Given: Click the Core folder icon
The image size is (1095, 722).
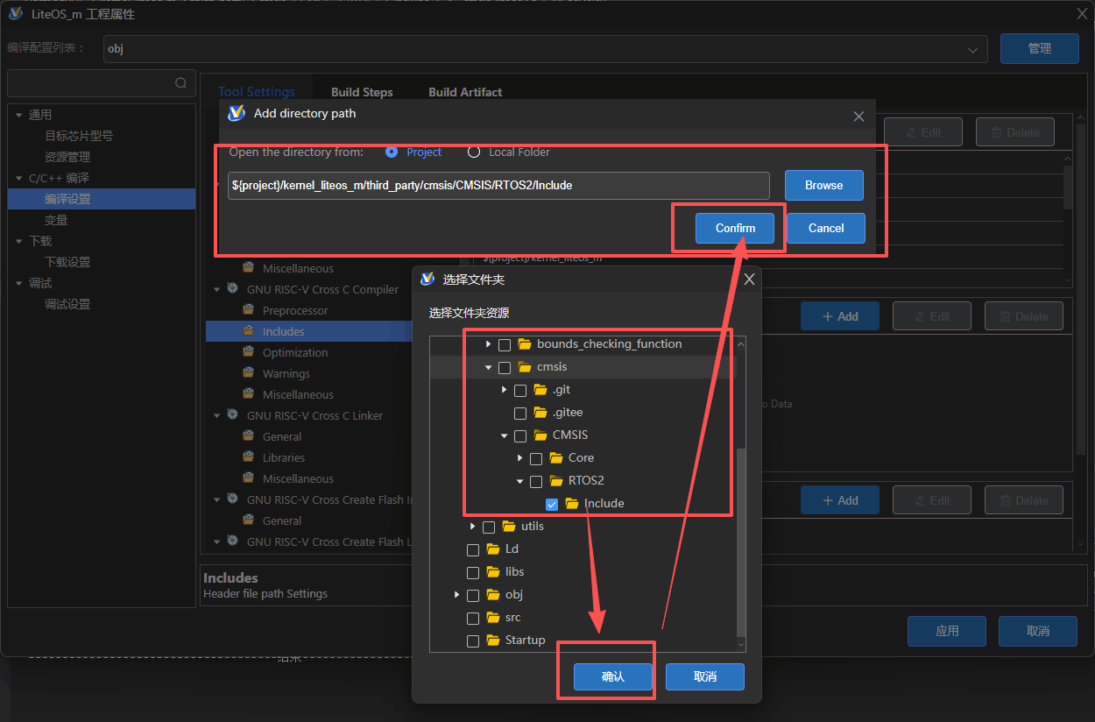Looking at the screenshot, I should click(x=556, y=457).
